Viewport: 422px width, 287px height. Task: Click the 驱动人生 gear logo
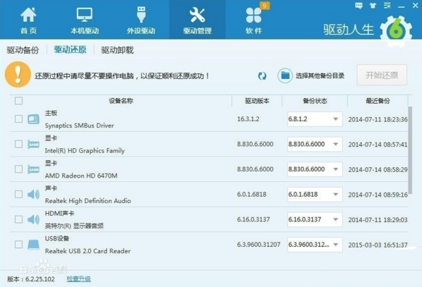(x=396, y=31)
